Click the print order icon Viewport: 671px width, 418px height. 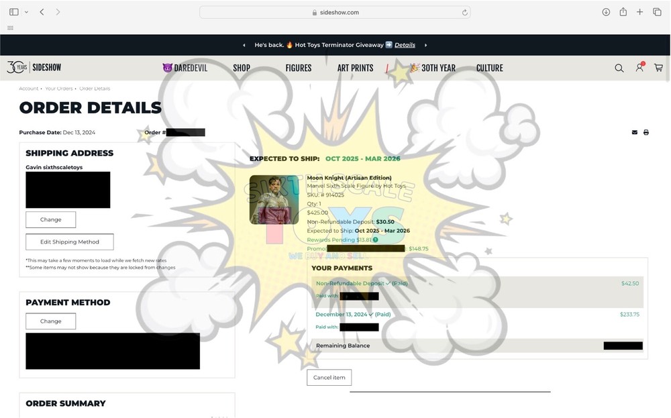[646, 133]
